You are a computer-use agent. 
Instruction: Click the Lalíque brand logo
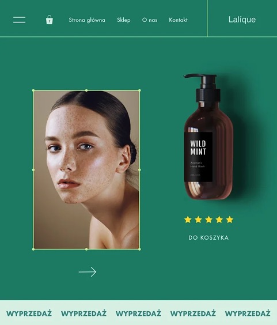(x=242, y=20)
